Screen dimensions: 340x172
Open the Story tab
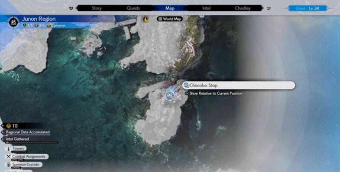[97, 8]
